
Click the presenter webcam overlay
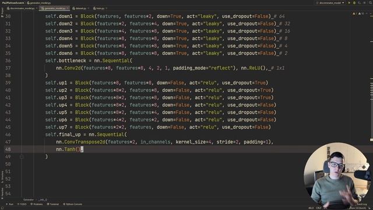point(337,176)
